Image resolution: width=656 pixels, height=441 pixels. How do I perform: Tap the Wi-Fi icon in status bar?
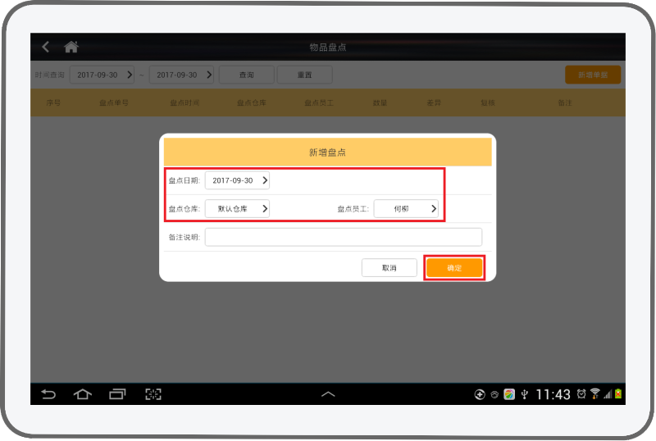point(594,394)
